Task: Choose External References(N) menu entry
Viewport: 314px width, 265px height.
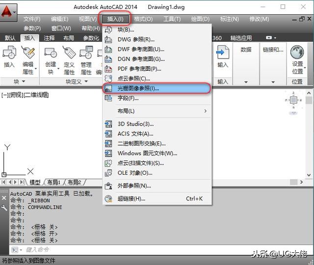Action: (x=157, y=186)
